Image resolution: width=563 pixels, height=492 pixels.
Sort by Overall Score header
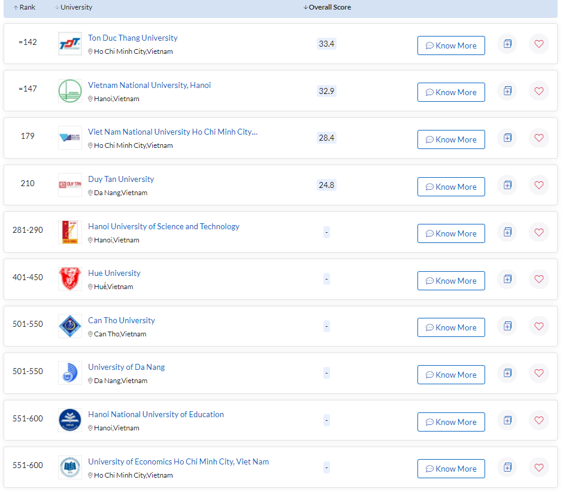click(328, 7)
